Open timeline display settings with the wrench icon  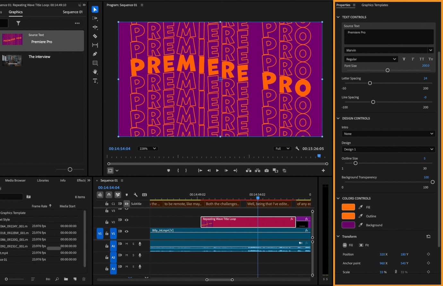[136, 195]
